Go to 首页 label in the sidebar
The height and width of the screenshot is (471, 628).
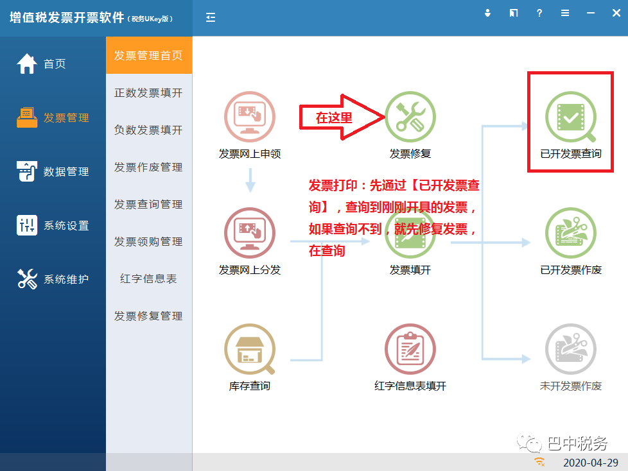pyautogui.click(x=55, y=64)
